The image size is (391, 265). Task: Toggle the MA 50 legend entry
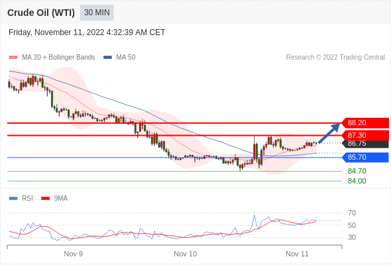(x=119, y=58)
